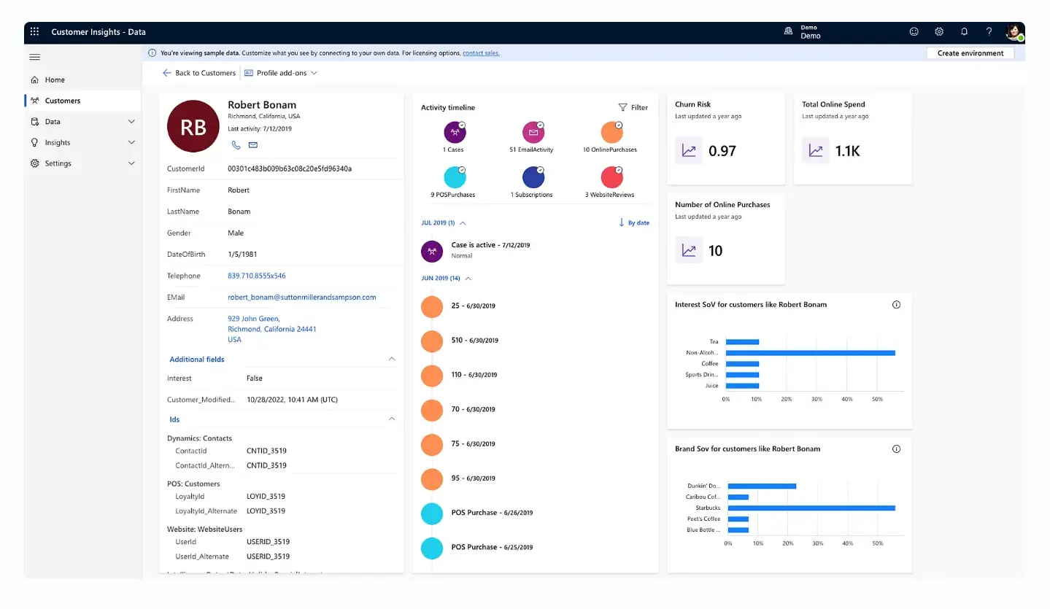Screen dimensions: 1050x609
Task: Click the environment icon beside Demo
Action: (788, 32)
